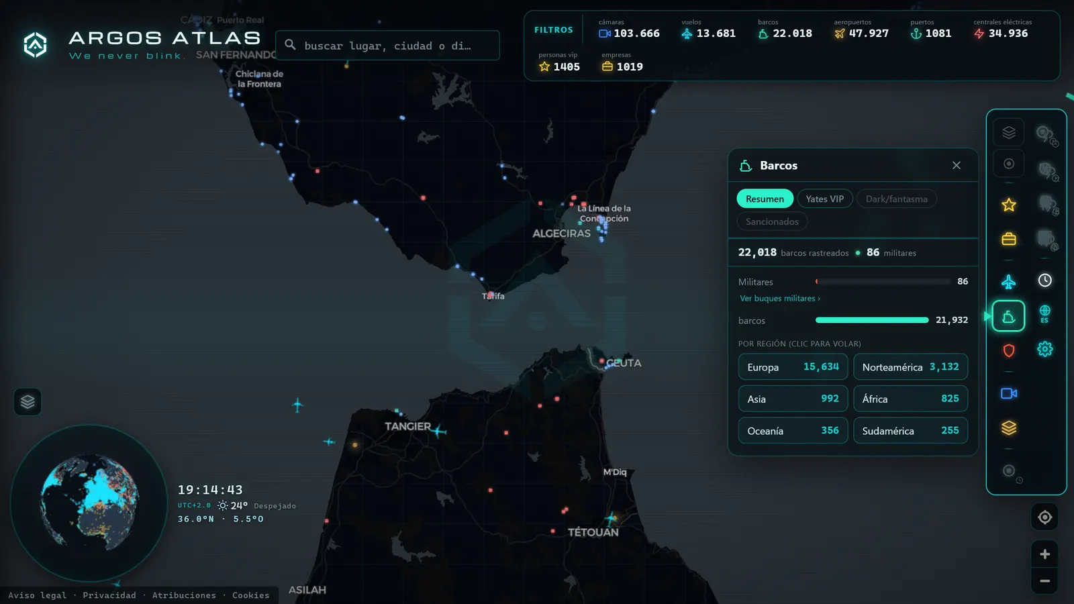
Task: Toggle the aeropuertos filter 47.927
Action: point(861,29)
